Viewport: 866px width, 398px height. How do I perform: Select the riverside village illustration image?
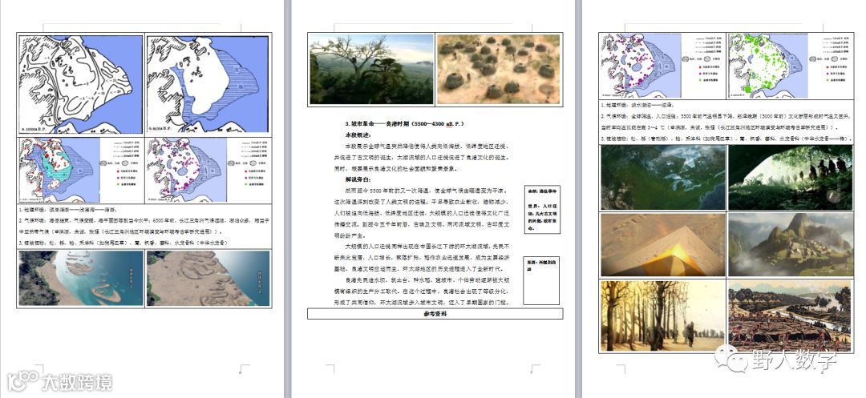coord(790,316)
